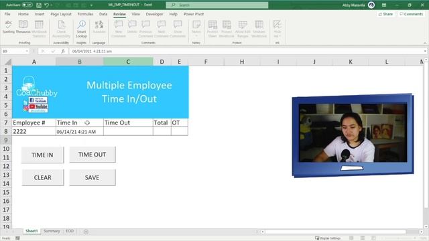Open the Notes dropdown button

point(196,28)
